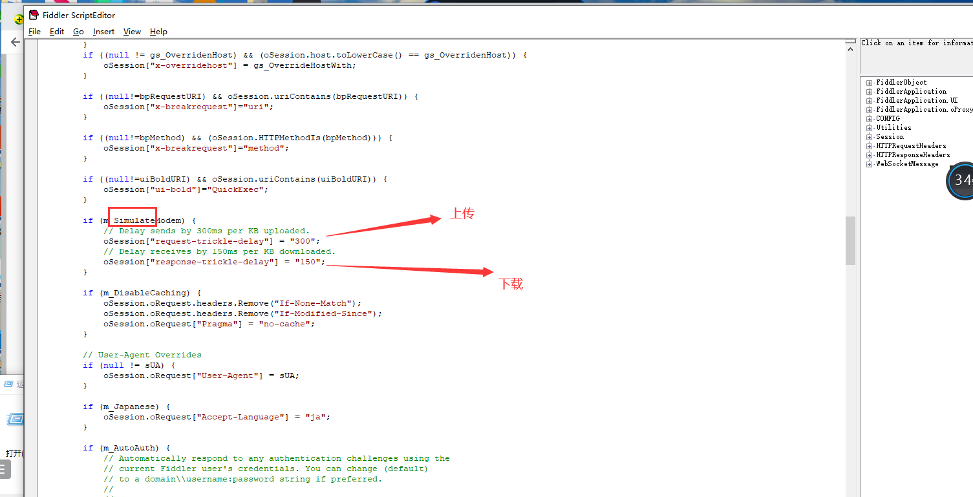Click the "if (m_Japanese)" line
Viewport: 973px width, 497px height.
126,407
